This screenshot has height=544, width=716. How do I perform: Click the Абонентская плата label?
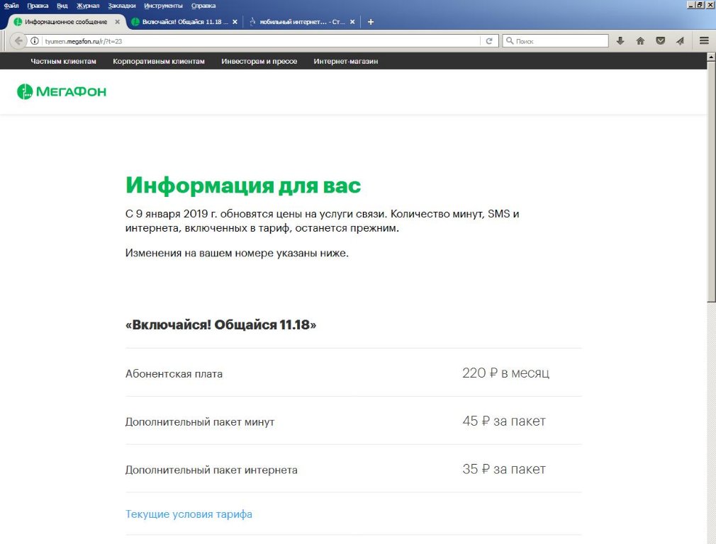[x=174, y=374]
